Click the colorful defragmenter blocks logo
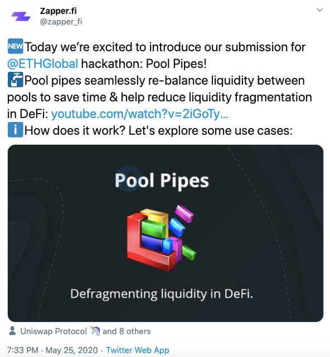Screen dimensions: 330x357 (161, 238)
